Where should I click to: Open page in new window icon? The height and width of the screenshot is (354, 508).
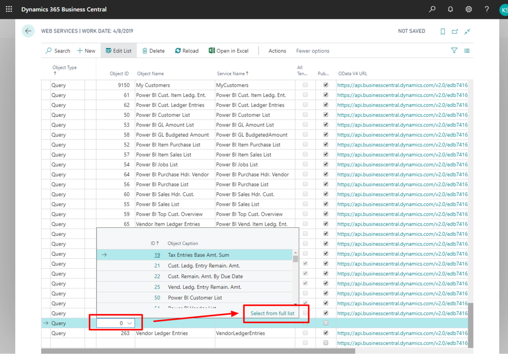pos(455,31)
